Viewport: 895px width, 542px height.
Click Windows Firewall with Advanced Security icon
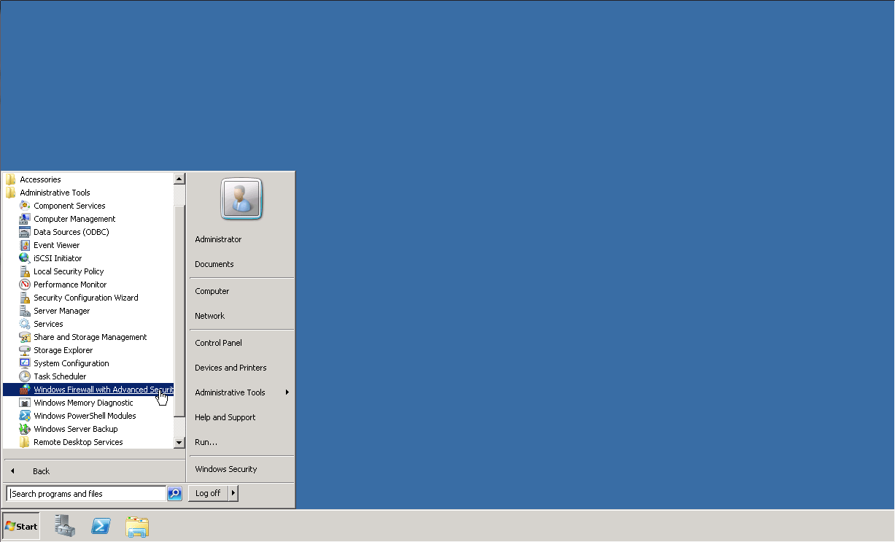coord(25,390)
